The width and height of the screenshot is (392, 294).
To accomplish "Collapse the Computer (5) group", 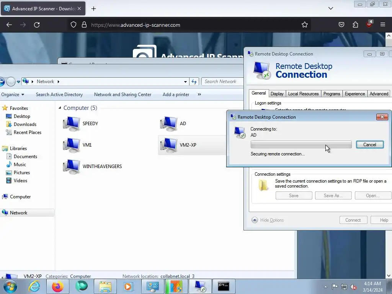I will click(60, 108).
